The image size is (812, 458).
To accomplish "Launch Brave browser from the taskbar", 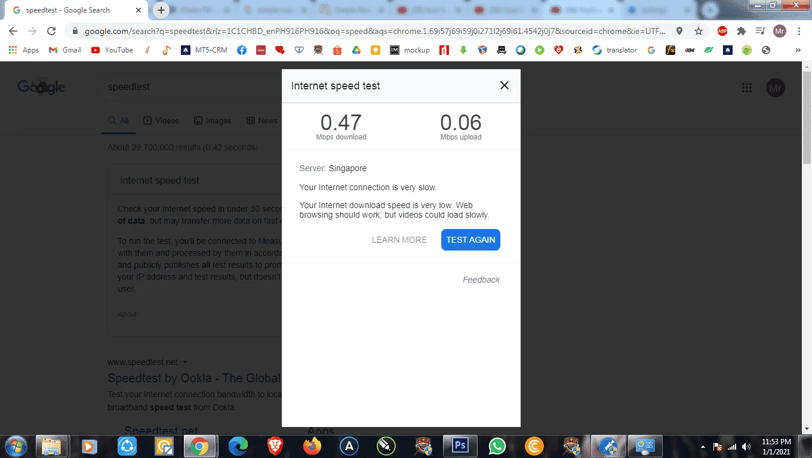I will click(x=275, y=445).
